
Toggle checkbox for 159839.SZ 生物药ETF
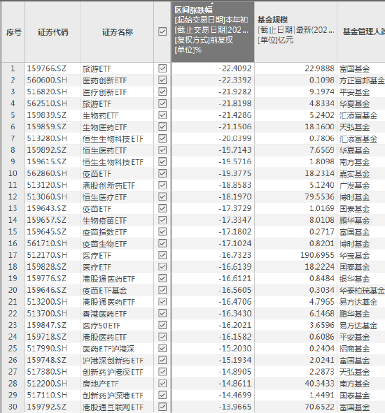162,115
